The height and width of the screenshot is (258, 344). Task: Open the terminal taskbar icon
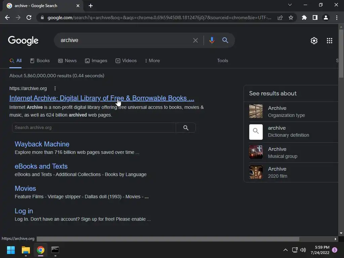(x=55, y=250)
